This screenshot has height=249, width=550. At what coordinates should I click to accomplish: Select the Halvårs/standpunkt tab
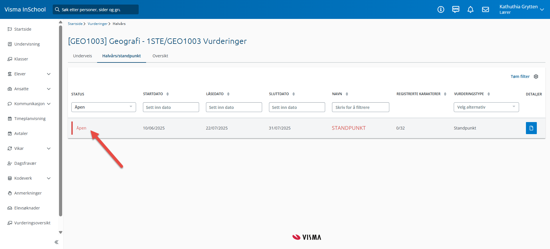click(x=121, y=56)
